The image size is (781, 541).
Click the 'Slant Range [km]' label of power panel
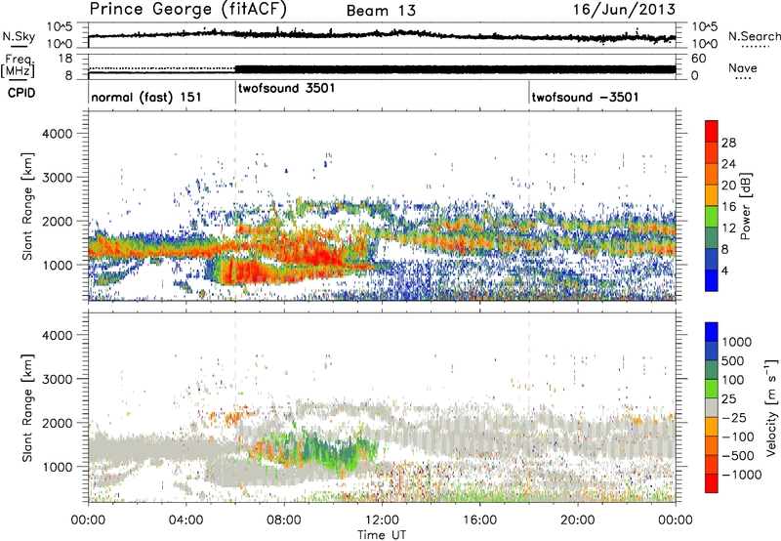tap(27, 206)
